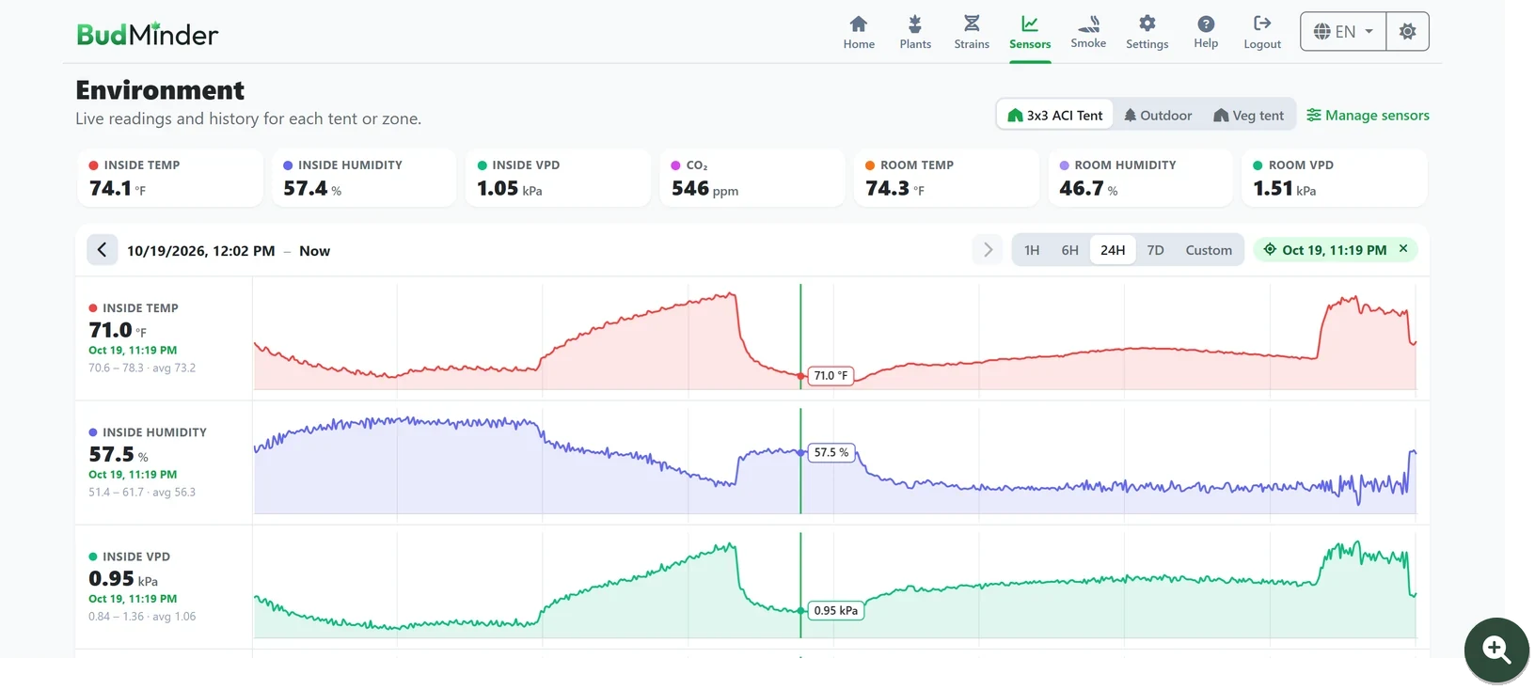Toggle the theme button beside EN
Image resolution: width=1535 pixels, height=690 pixels.
coord(1407,31)
